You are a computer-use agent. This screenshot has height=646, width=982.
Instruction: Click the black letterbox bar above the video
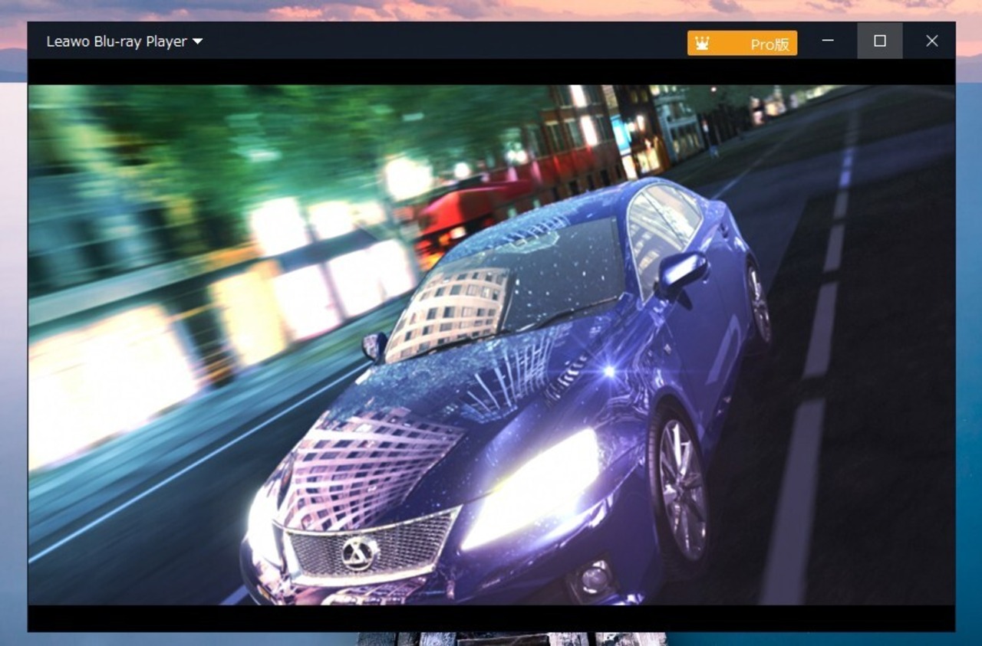click(x=491, y=72)
